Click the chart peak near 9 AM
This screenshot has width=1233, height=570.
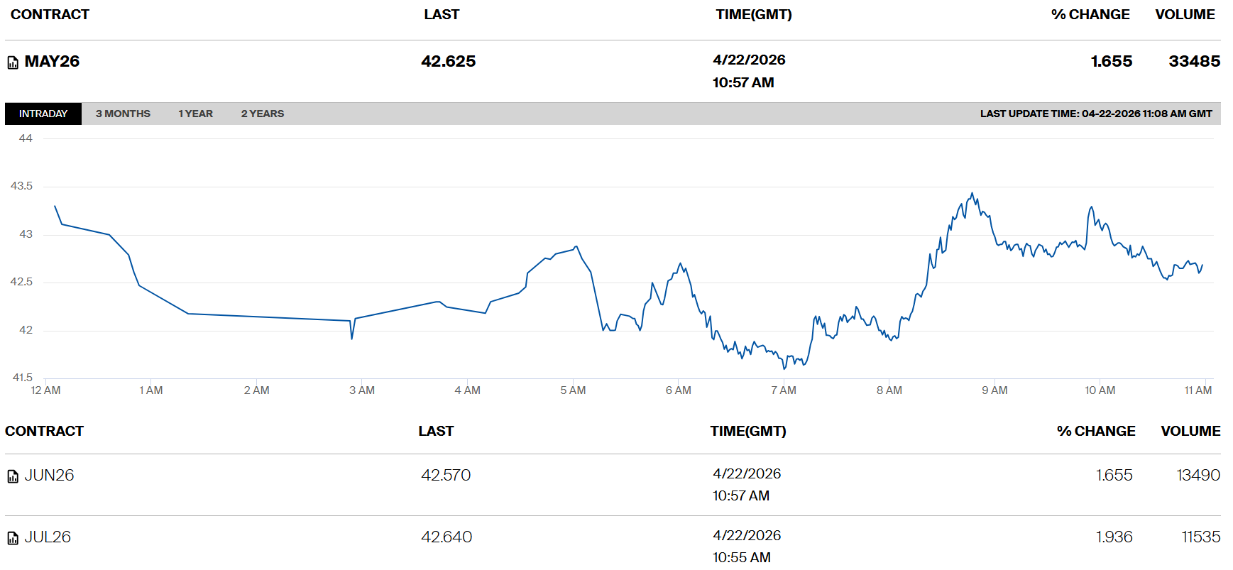click(x=972, y=194)
